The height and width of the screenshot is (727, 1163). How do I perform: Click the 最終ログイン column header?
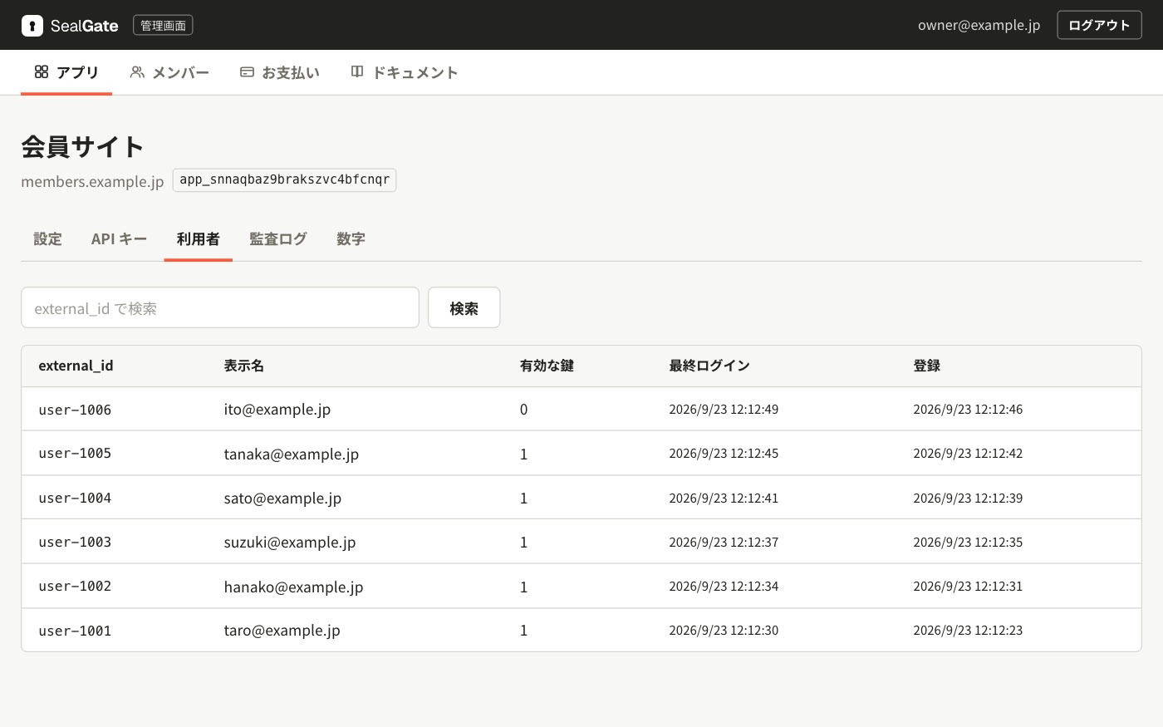pos(709,366)
